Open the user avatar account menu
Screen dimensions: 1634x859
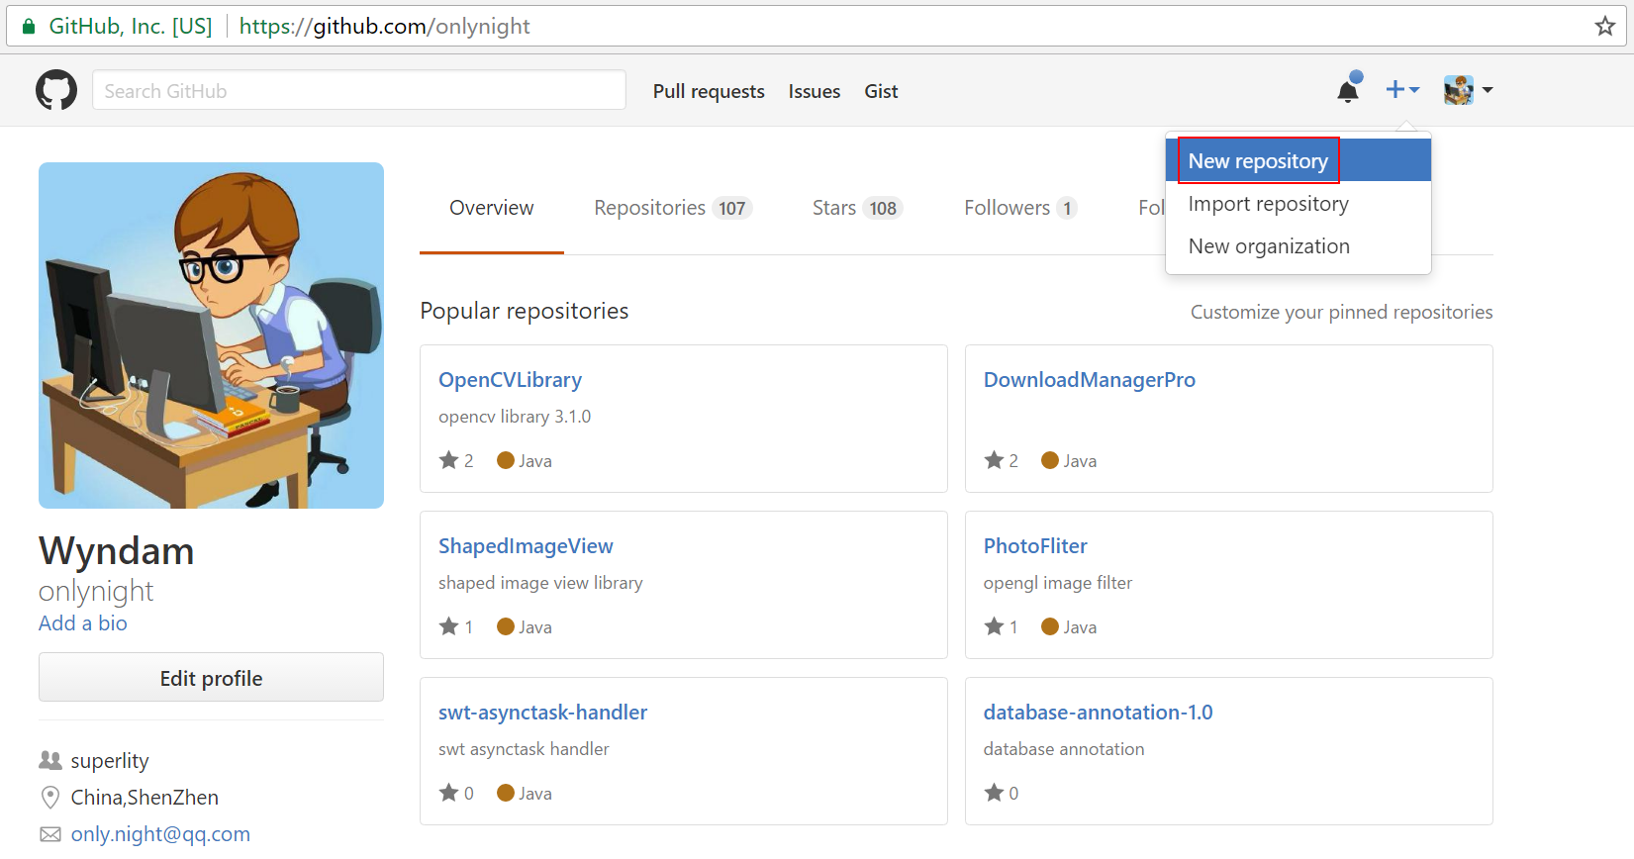pos(1468,90)
